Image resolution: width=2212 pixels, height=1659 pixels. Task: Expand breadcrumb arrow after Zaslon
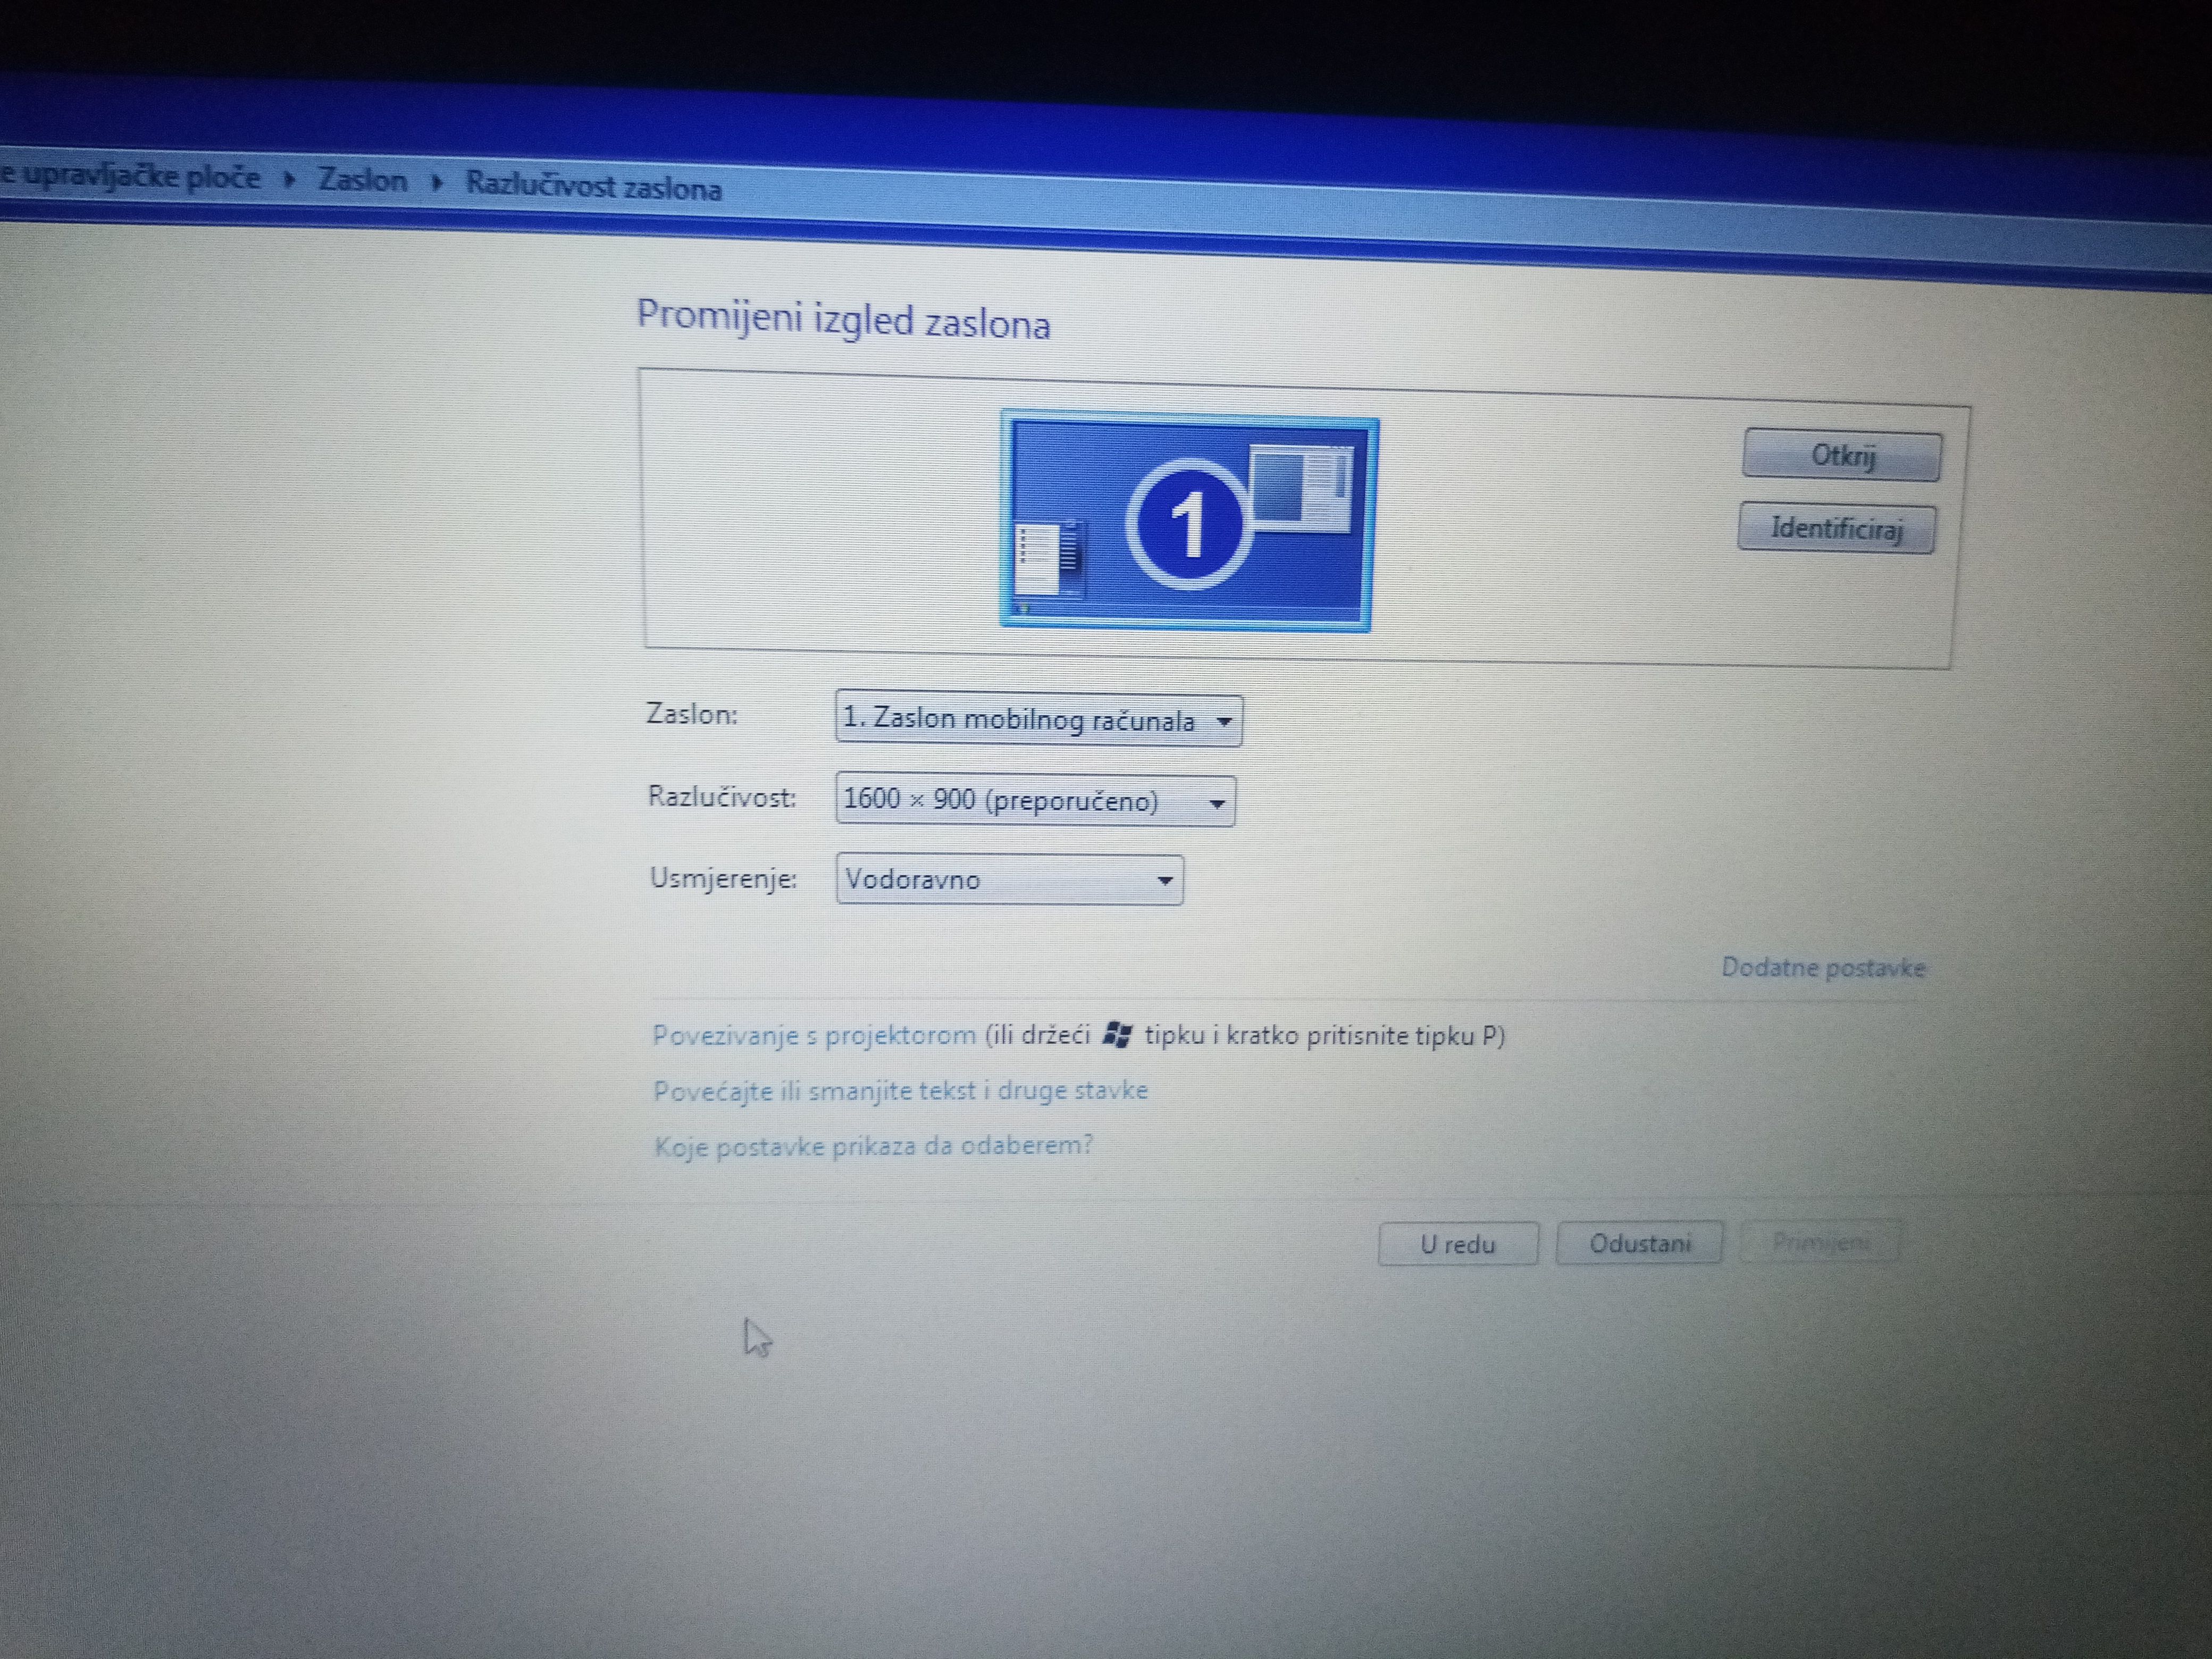point(437,183)
